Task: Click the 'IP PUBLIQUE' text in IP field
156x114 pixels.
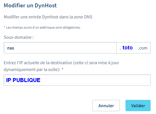Action: [x=23, y=80]
